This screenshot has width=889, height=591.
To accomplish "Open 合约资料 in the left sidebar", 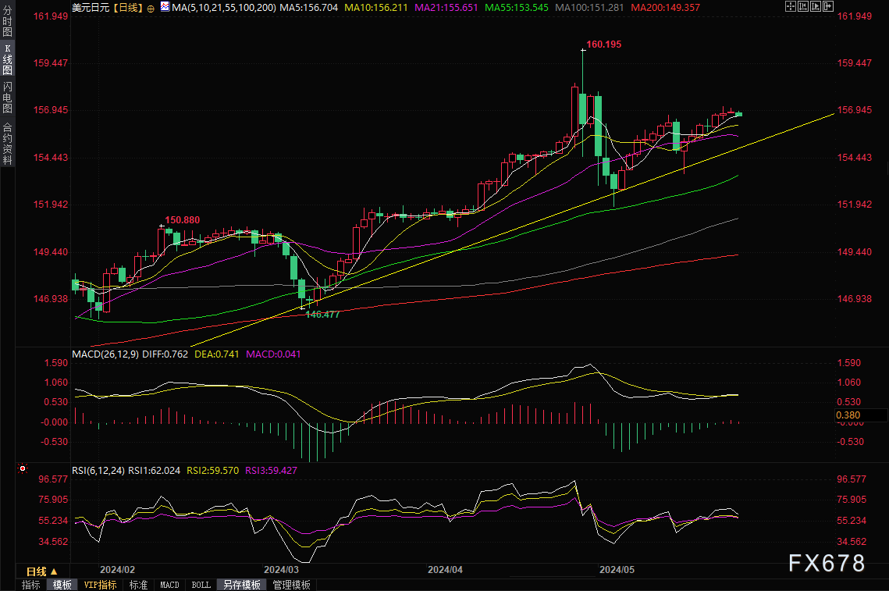I will [x=7, y=144].
